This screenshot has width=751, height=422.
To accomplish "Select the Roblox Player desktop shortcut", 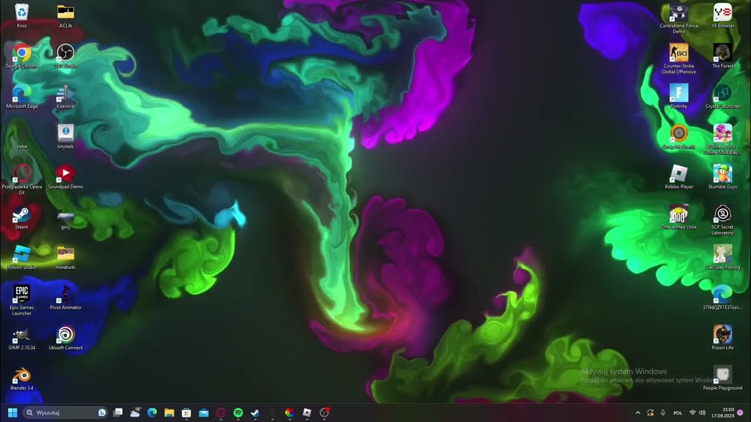I will (679, 177).
